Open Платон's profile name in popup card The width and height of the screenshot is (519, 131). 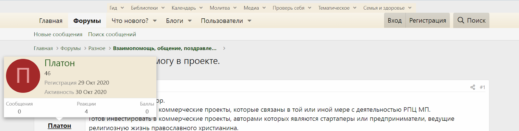[60, 63]
